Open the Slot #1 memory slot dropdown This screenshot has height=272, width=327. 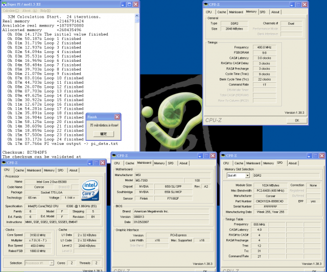point(247,176)
